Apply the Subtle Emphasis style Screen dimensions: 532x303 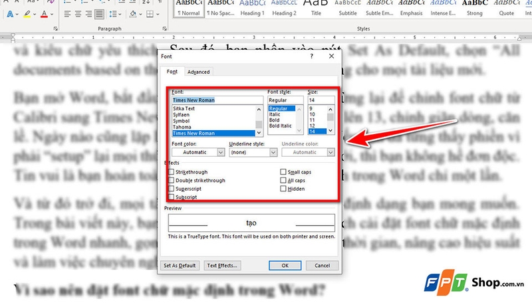[380, 8]
